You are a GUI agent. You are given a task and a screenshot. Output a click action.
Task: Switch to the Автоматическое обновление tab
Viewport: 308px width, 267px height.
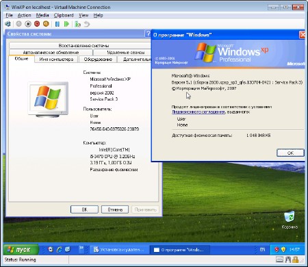click(51, 52)
